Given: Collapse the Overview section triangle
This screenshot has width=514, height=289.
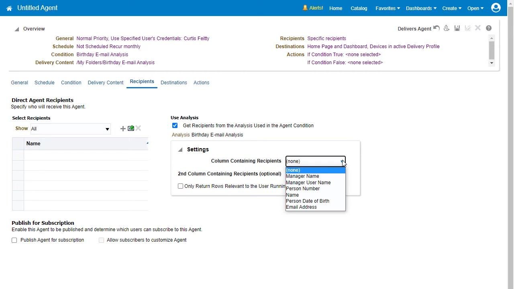Looking at the screenshot, I should (16, 29).
